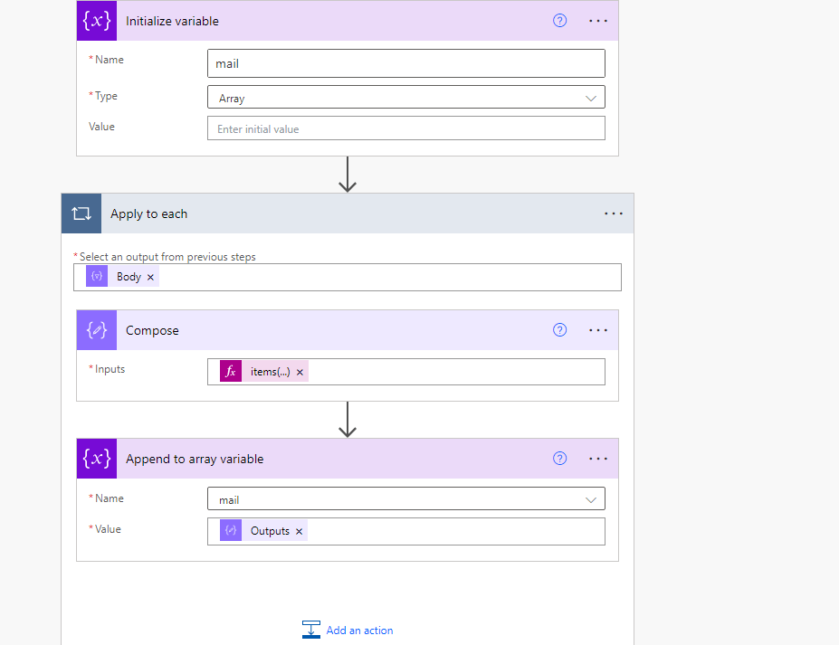Remove the Outputs token
Image resolution: width=839 pixels, height=645 pixels.
(299, 532)
